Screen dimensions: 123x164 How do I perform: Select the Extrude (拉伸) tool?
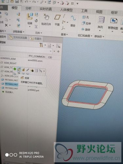coord(86,23)
